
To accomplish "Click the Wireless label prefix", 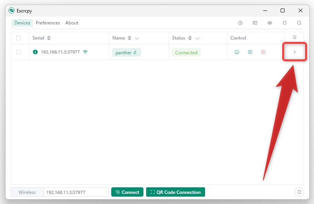I will pos(27,192).
